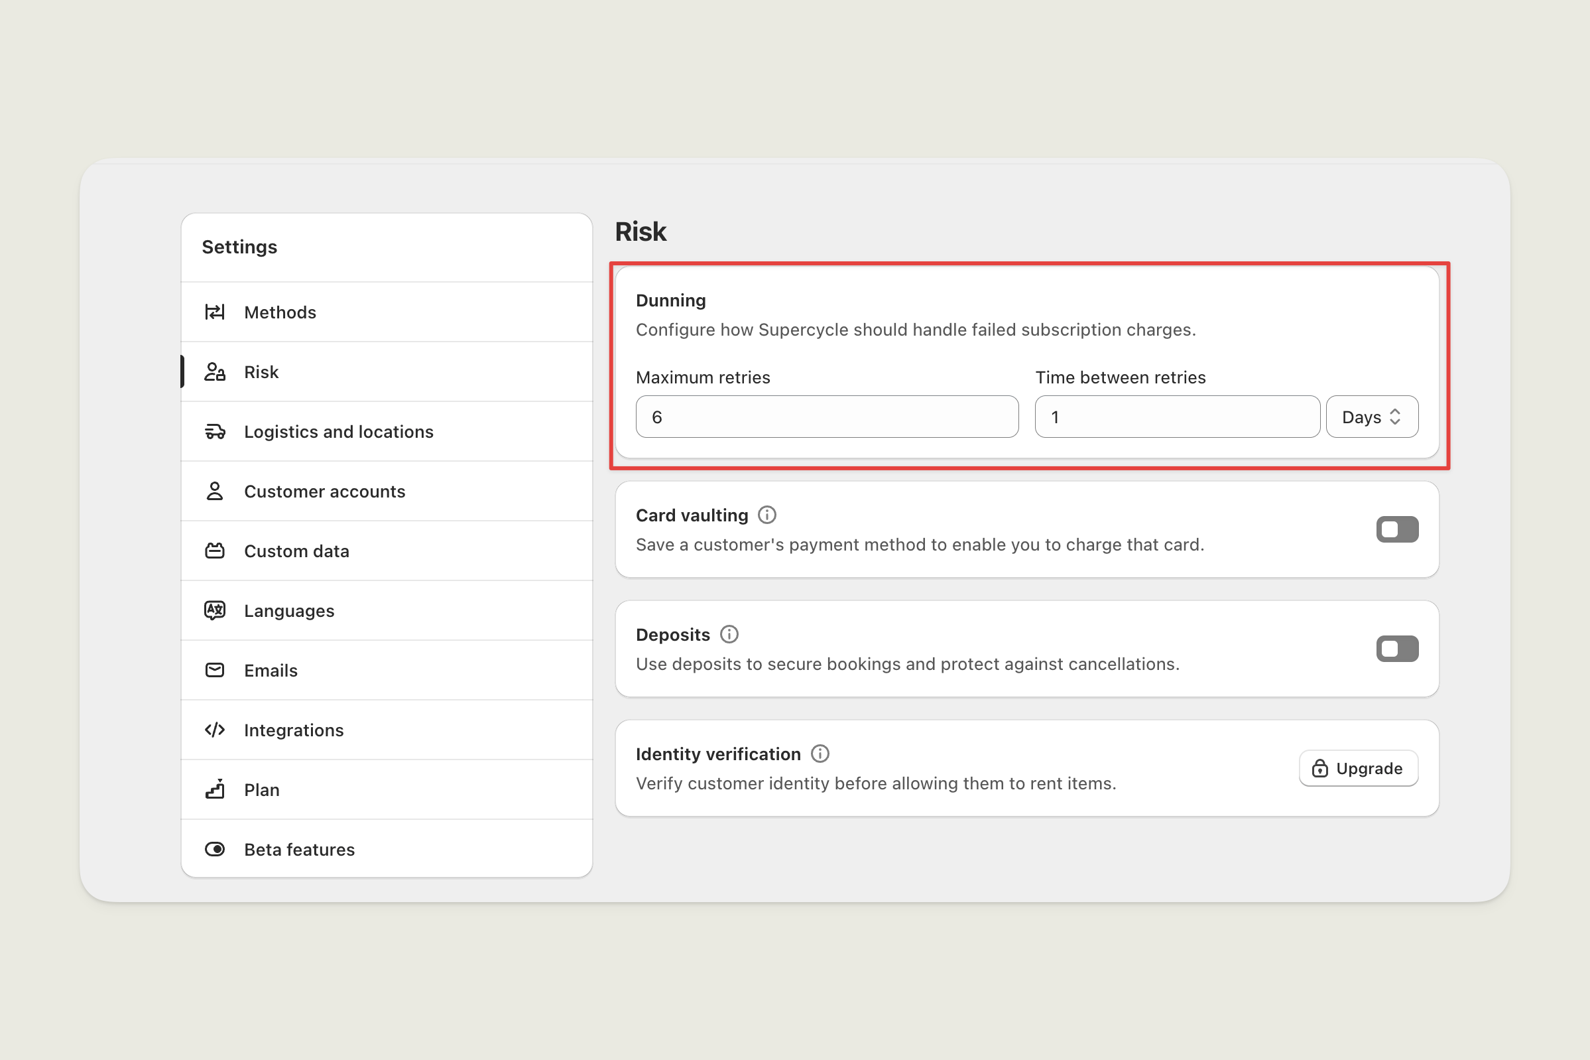Click the info icon next to Card vaulting
The height and width of the screenshot is (1060, 1590).
click(x=766, y=515)
